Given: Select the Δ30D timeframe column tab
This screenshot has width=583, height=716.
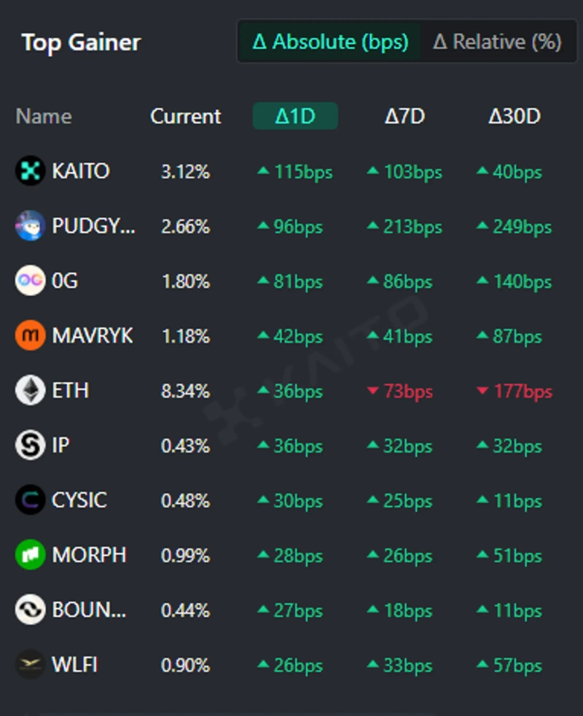Looking at the screenshot, I should tap(514, 116).
